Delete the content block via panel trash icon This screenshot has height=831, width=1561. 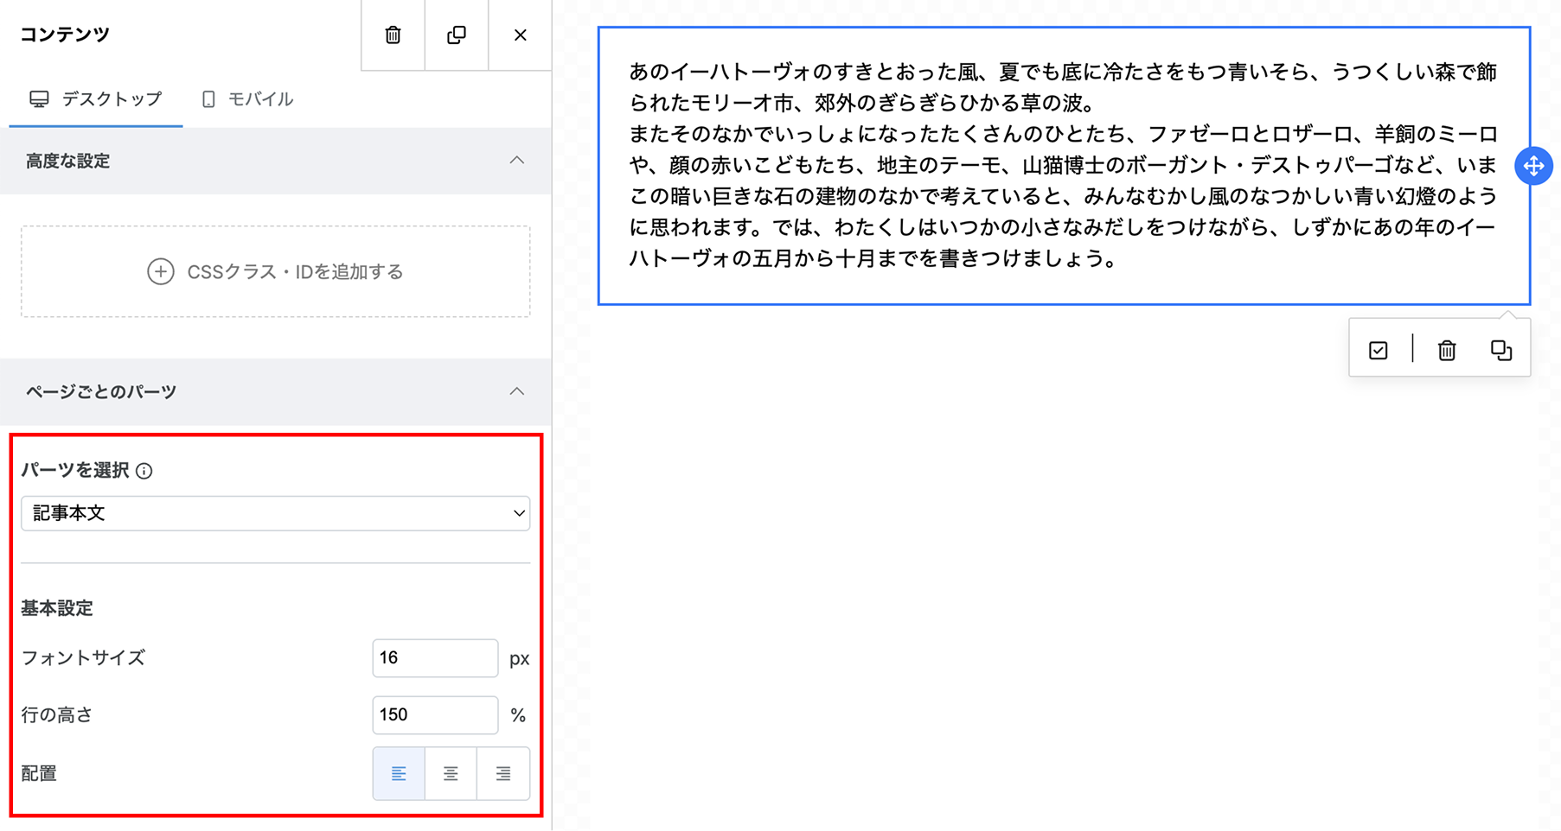pos(392,35)
